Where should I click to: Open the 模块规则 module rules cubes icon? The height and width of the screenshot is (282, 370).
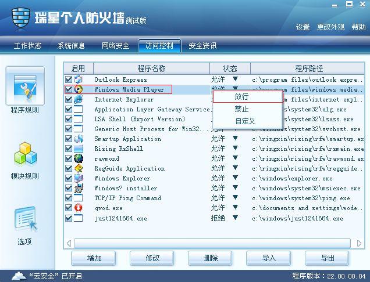[x=25, y=154]
